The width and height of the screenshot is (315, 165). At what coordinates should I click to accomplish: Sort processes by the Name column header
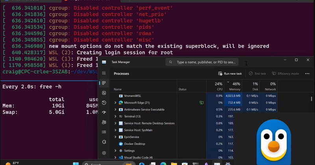click(x=118, y=89)
